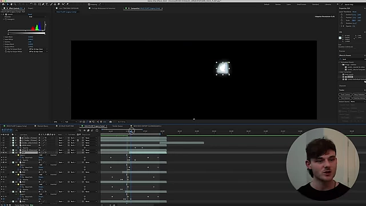Screen dimensions: 366x206
Task: Click the Stabilize Motion button
Action: pos(359,98)
